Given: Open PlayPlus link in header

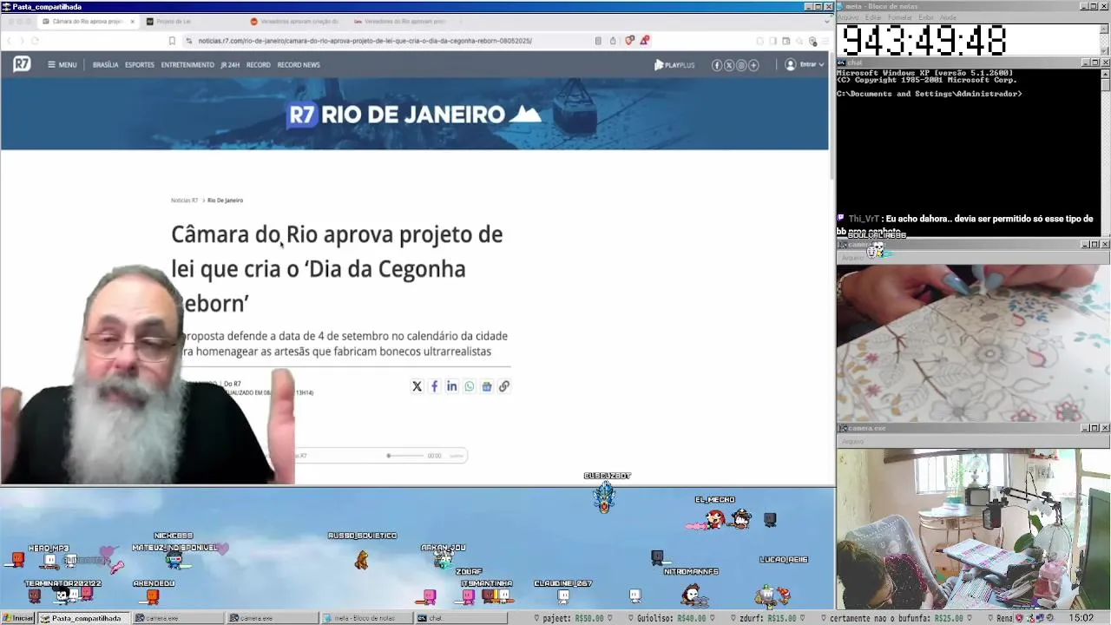Looking at the screenshot, I should point(674,65).
